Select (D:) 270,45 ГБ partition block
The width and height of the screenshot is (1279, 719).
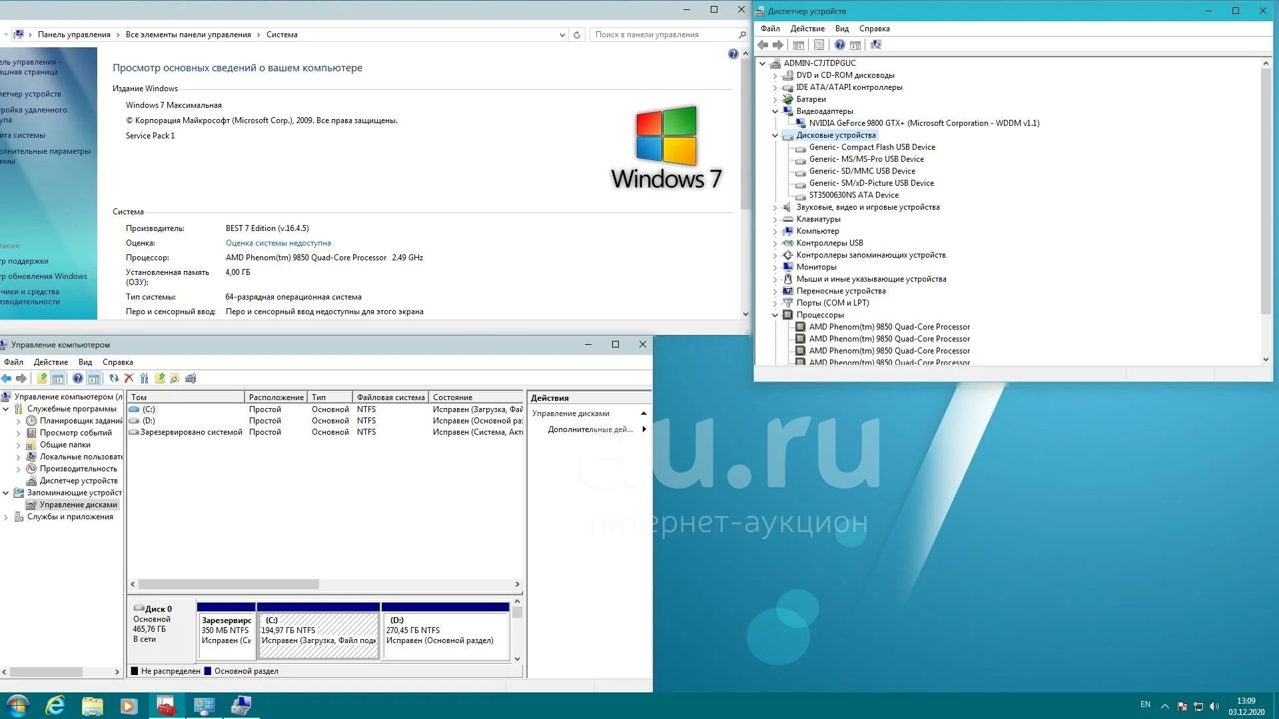(446, 635)
